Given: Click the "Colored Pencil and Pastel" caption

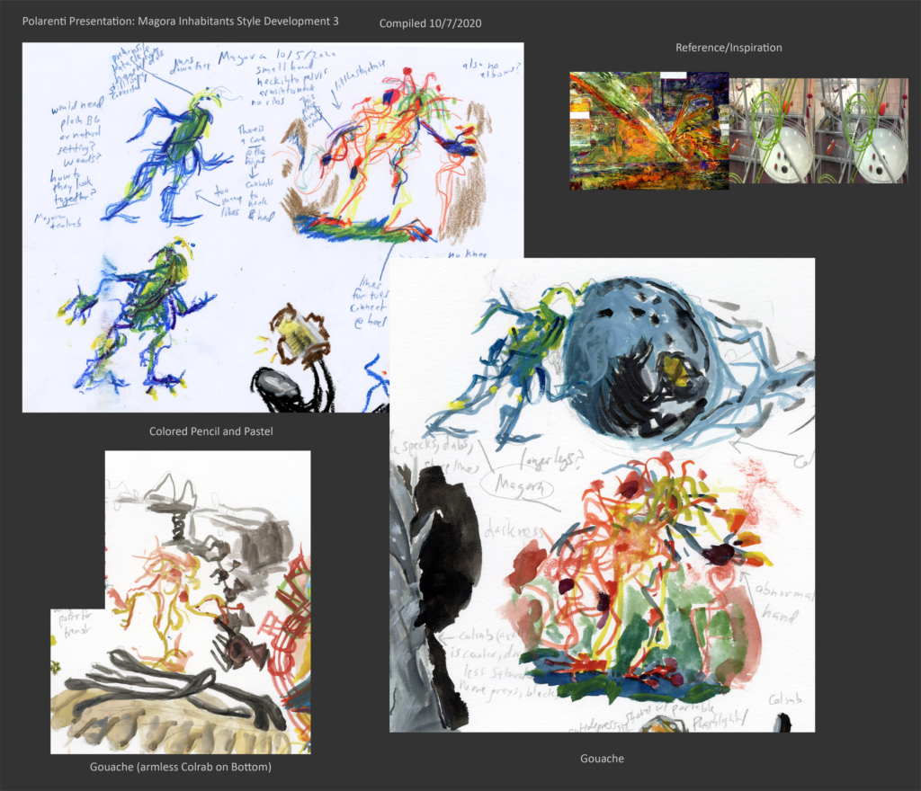Looking at the screenshot, I should (x=210, y=431).
